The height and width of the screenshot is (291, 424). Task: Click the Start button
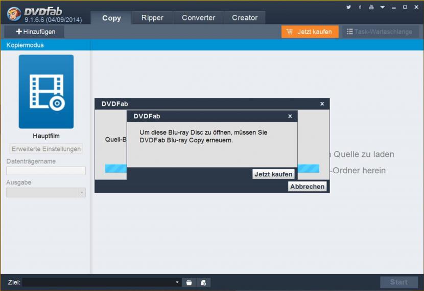399,282
